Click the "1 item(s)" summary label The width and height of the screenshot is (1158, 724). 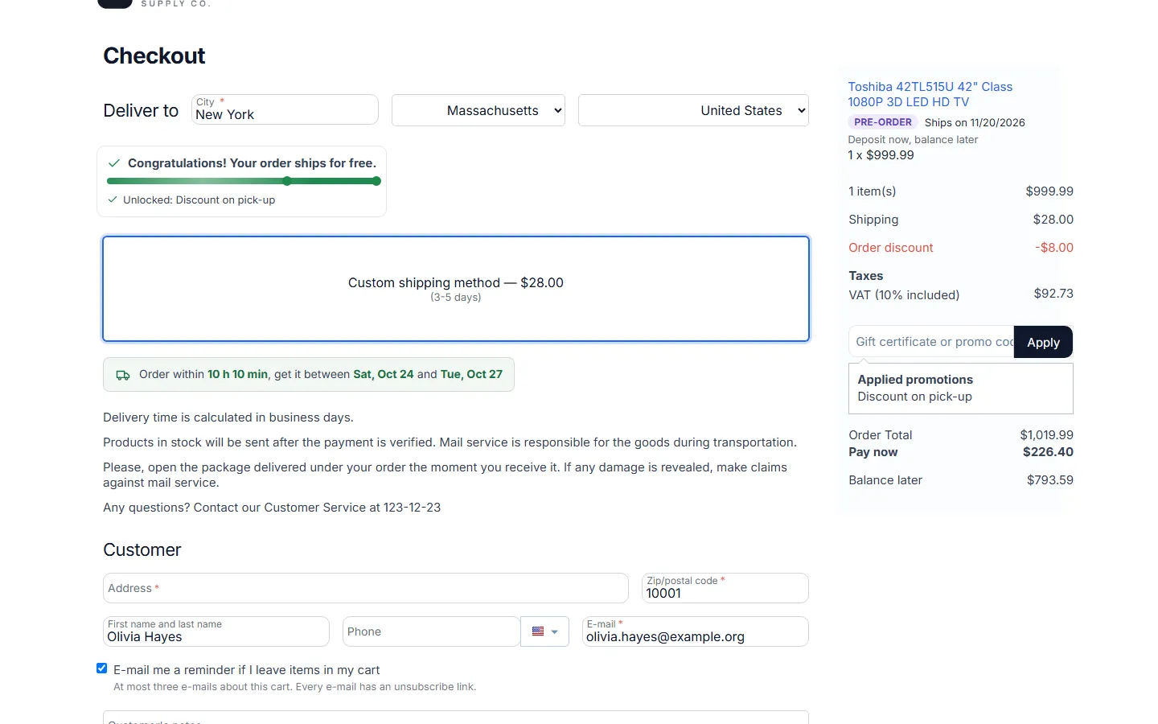pyautogui.click(x=872, y=191)
